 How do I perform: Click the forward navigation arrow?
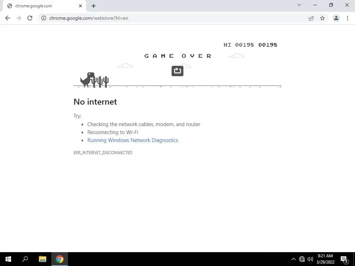click(x=19, y=18)
